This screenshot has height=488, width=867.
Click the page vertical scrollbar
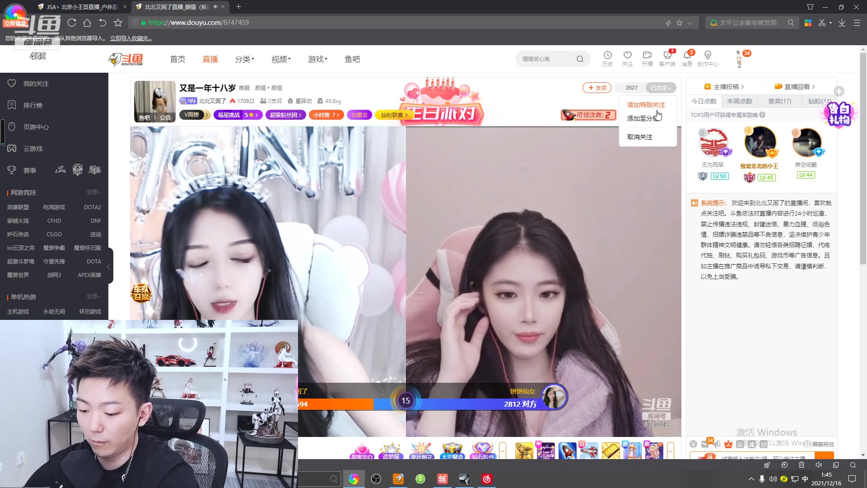863,158
